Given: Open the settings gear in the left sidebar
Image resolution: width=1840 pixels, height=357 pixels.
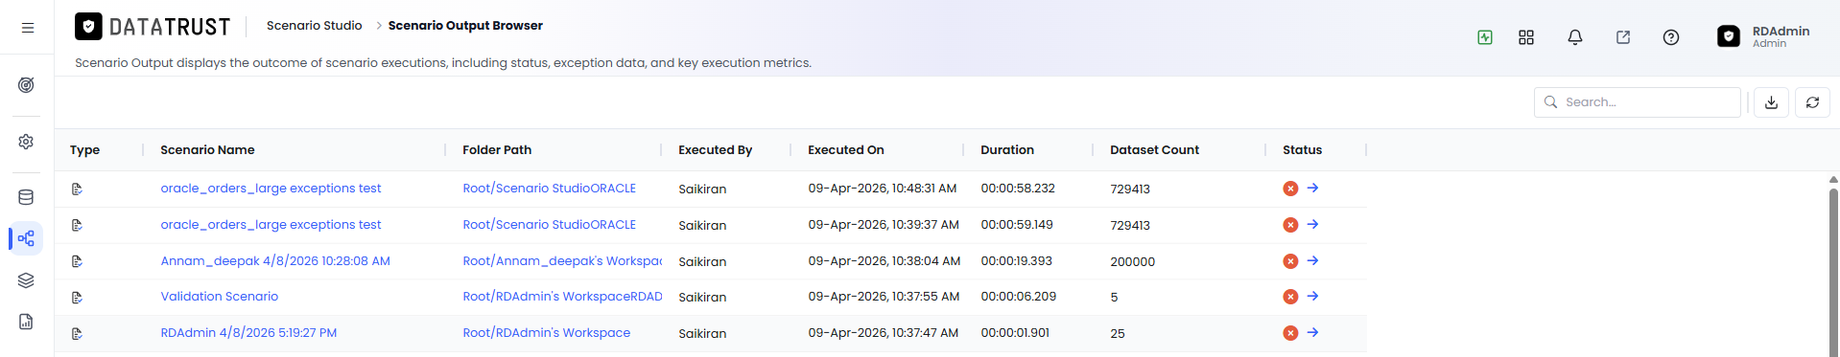Looking at the screenshot, I should point(26,142).
